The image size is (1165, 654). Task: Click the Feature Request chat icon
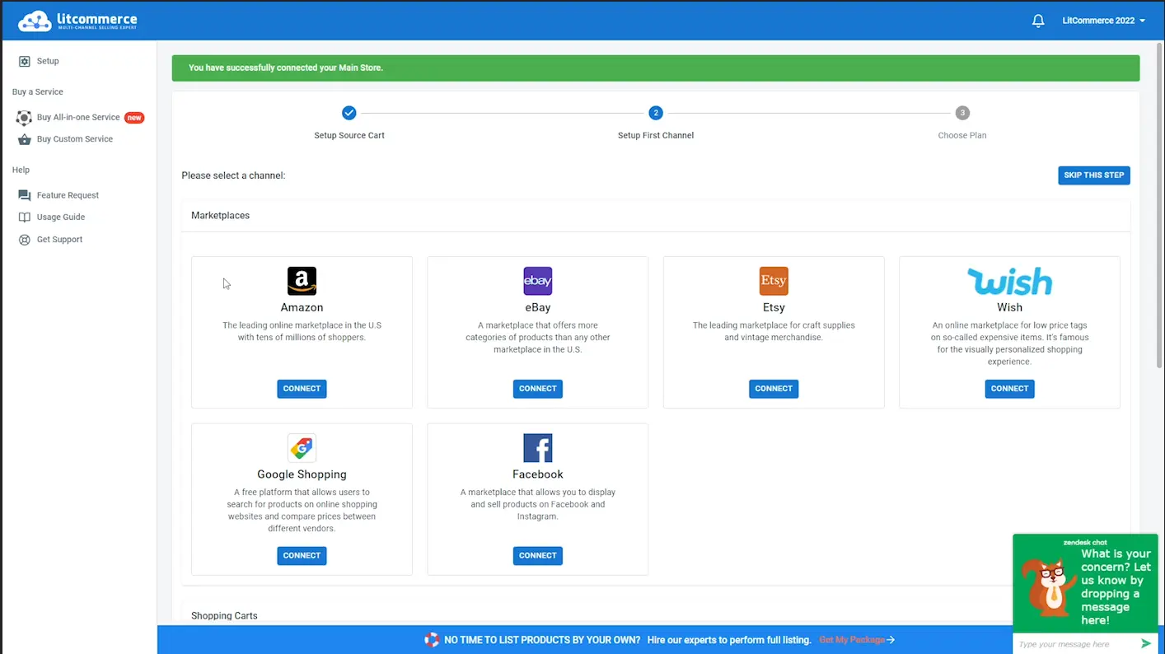[24, 195]
